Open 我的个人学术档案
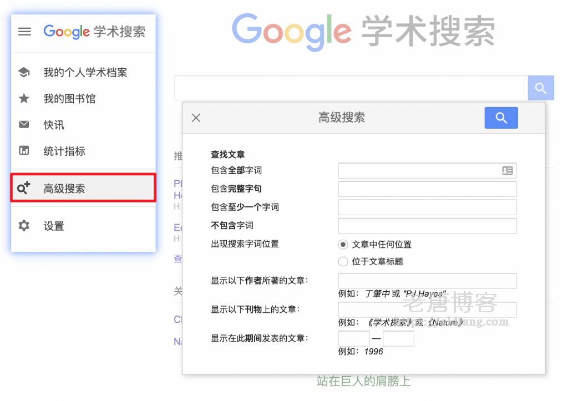The image size is (568, 401). pyautogui.click(x=85, y=73)
